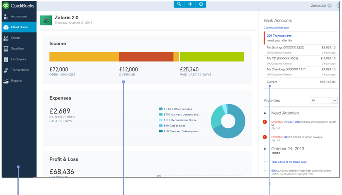This screenshot has width=342, height=195.
Task: Click Connect another bank link
Action: 277,28
